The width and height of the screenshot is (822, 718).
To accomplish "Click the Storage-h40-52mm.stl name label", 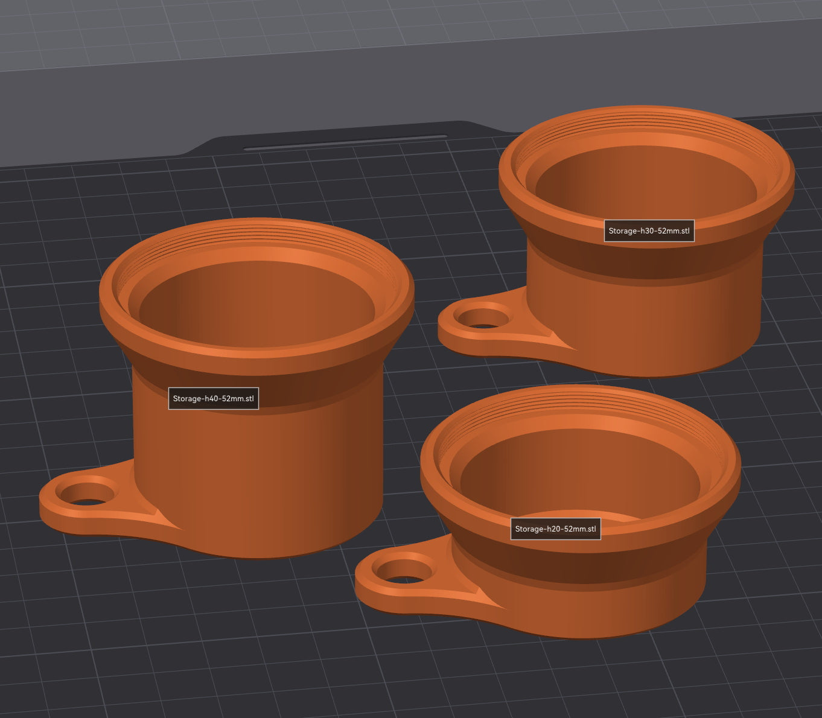I will (213, 398).
